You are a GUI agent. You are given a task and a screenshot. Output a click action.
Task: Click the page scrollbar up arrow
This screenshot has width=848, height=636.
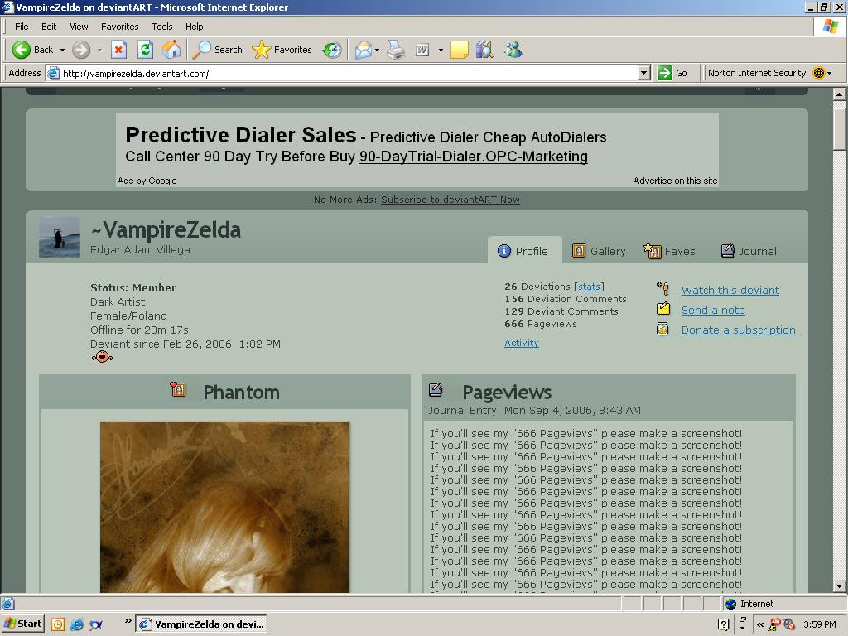coord(840,94)
